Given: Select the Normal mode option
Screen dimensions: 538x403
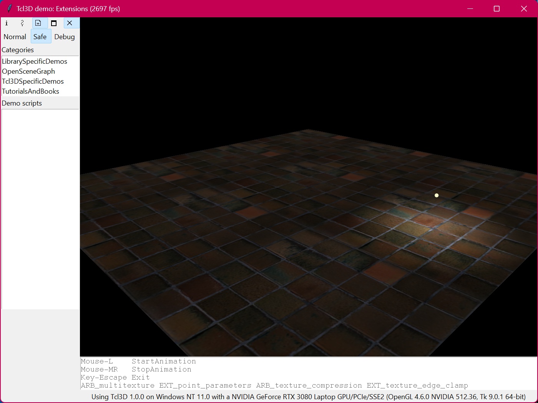Looking at the screenshot, I should (15, 37).
